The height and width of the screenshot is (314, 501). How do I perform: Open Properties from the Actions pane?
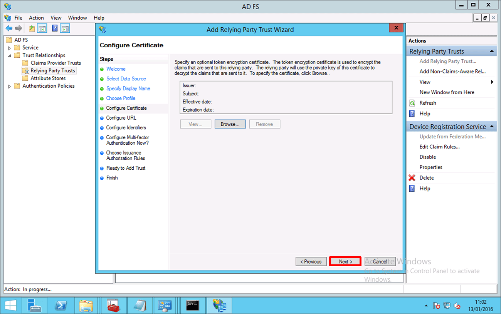[x=431, y=167]
